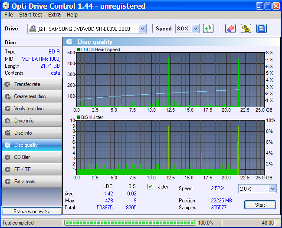Open the File menu

pyautogui.click(x=9, y=14)
